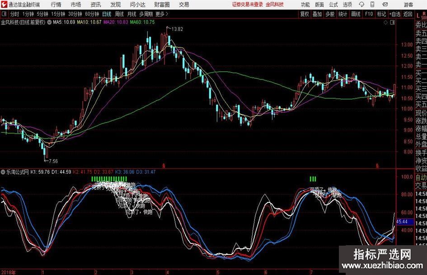This screenshot has height=275, width=427.
Task: Click the MA60: 10.75 value label
Action: click(x=142, y=22)
